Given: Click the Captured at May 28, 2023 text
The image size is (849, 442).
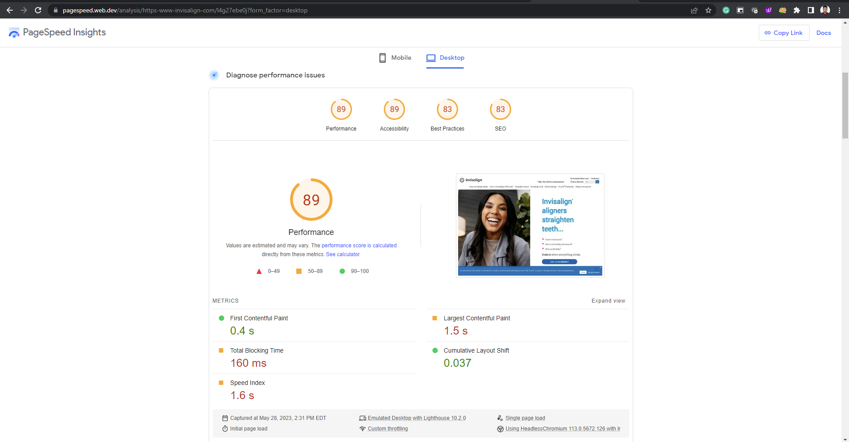Looking at the screenshot, I should [278, 418].
